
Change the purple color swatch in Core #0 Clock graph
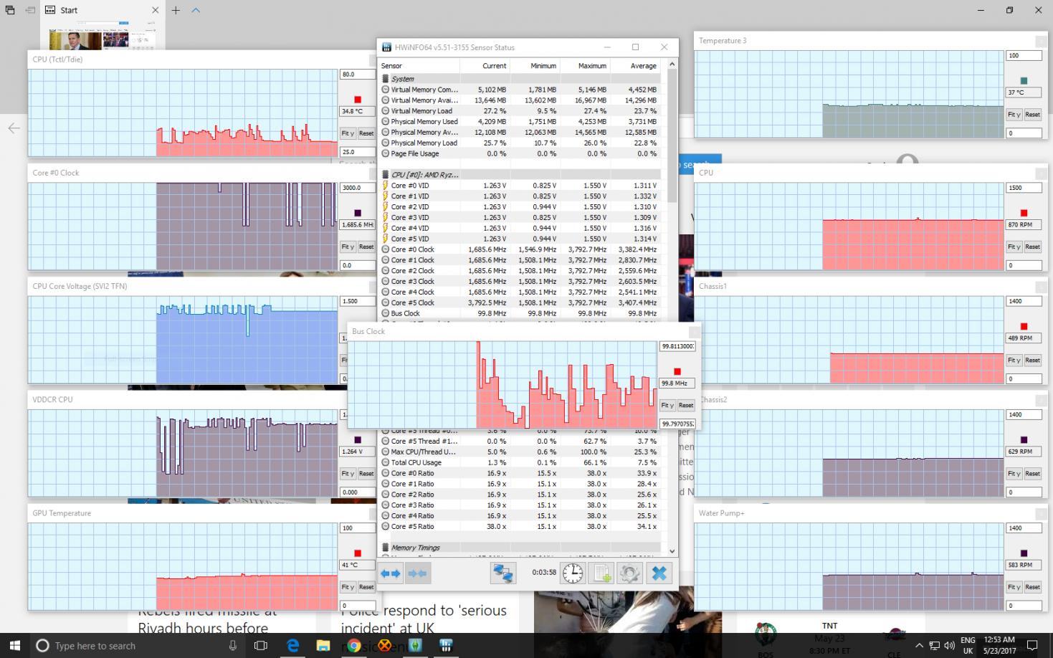358,213
